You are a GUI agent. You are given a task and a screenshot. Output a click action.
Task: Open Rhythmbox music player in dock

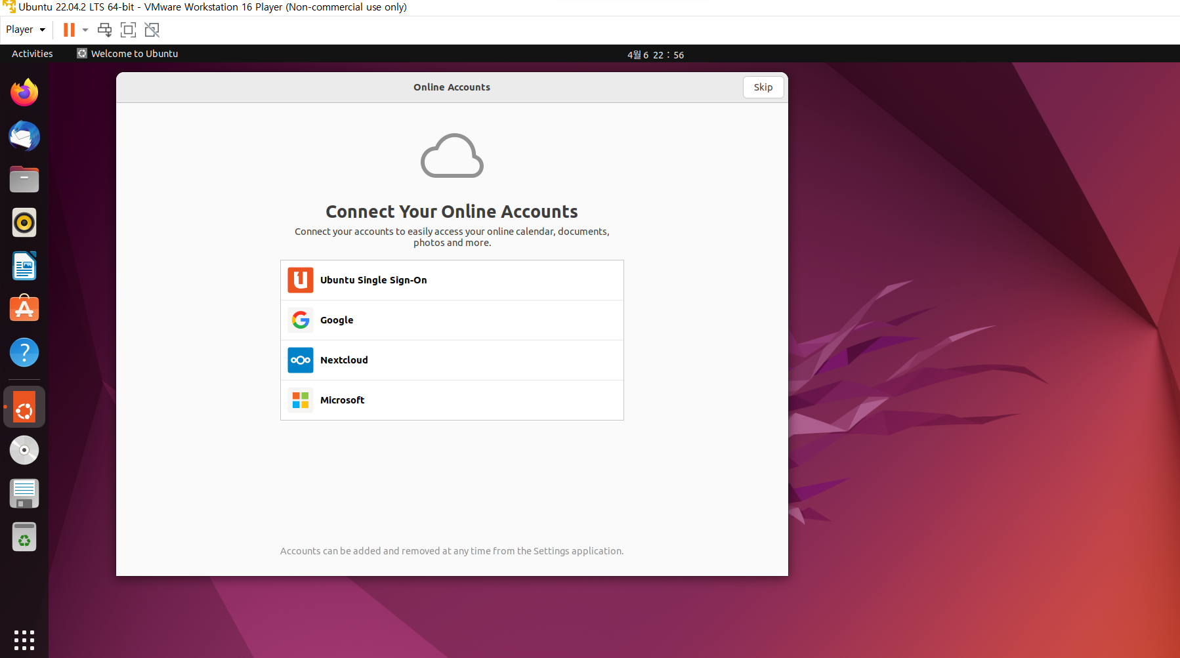coord(24,222)
